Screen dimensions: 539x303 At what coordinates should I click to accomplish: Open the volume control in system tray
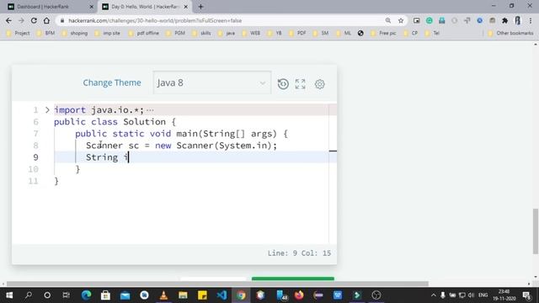coord(471,295)
